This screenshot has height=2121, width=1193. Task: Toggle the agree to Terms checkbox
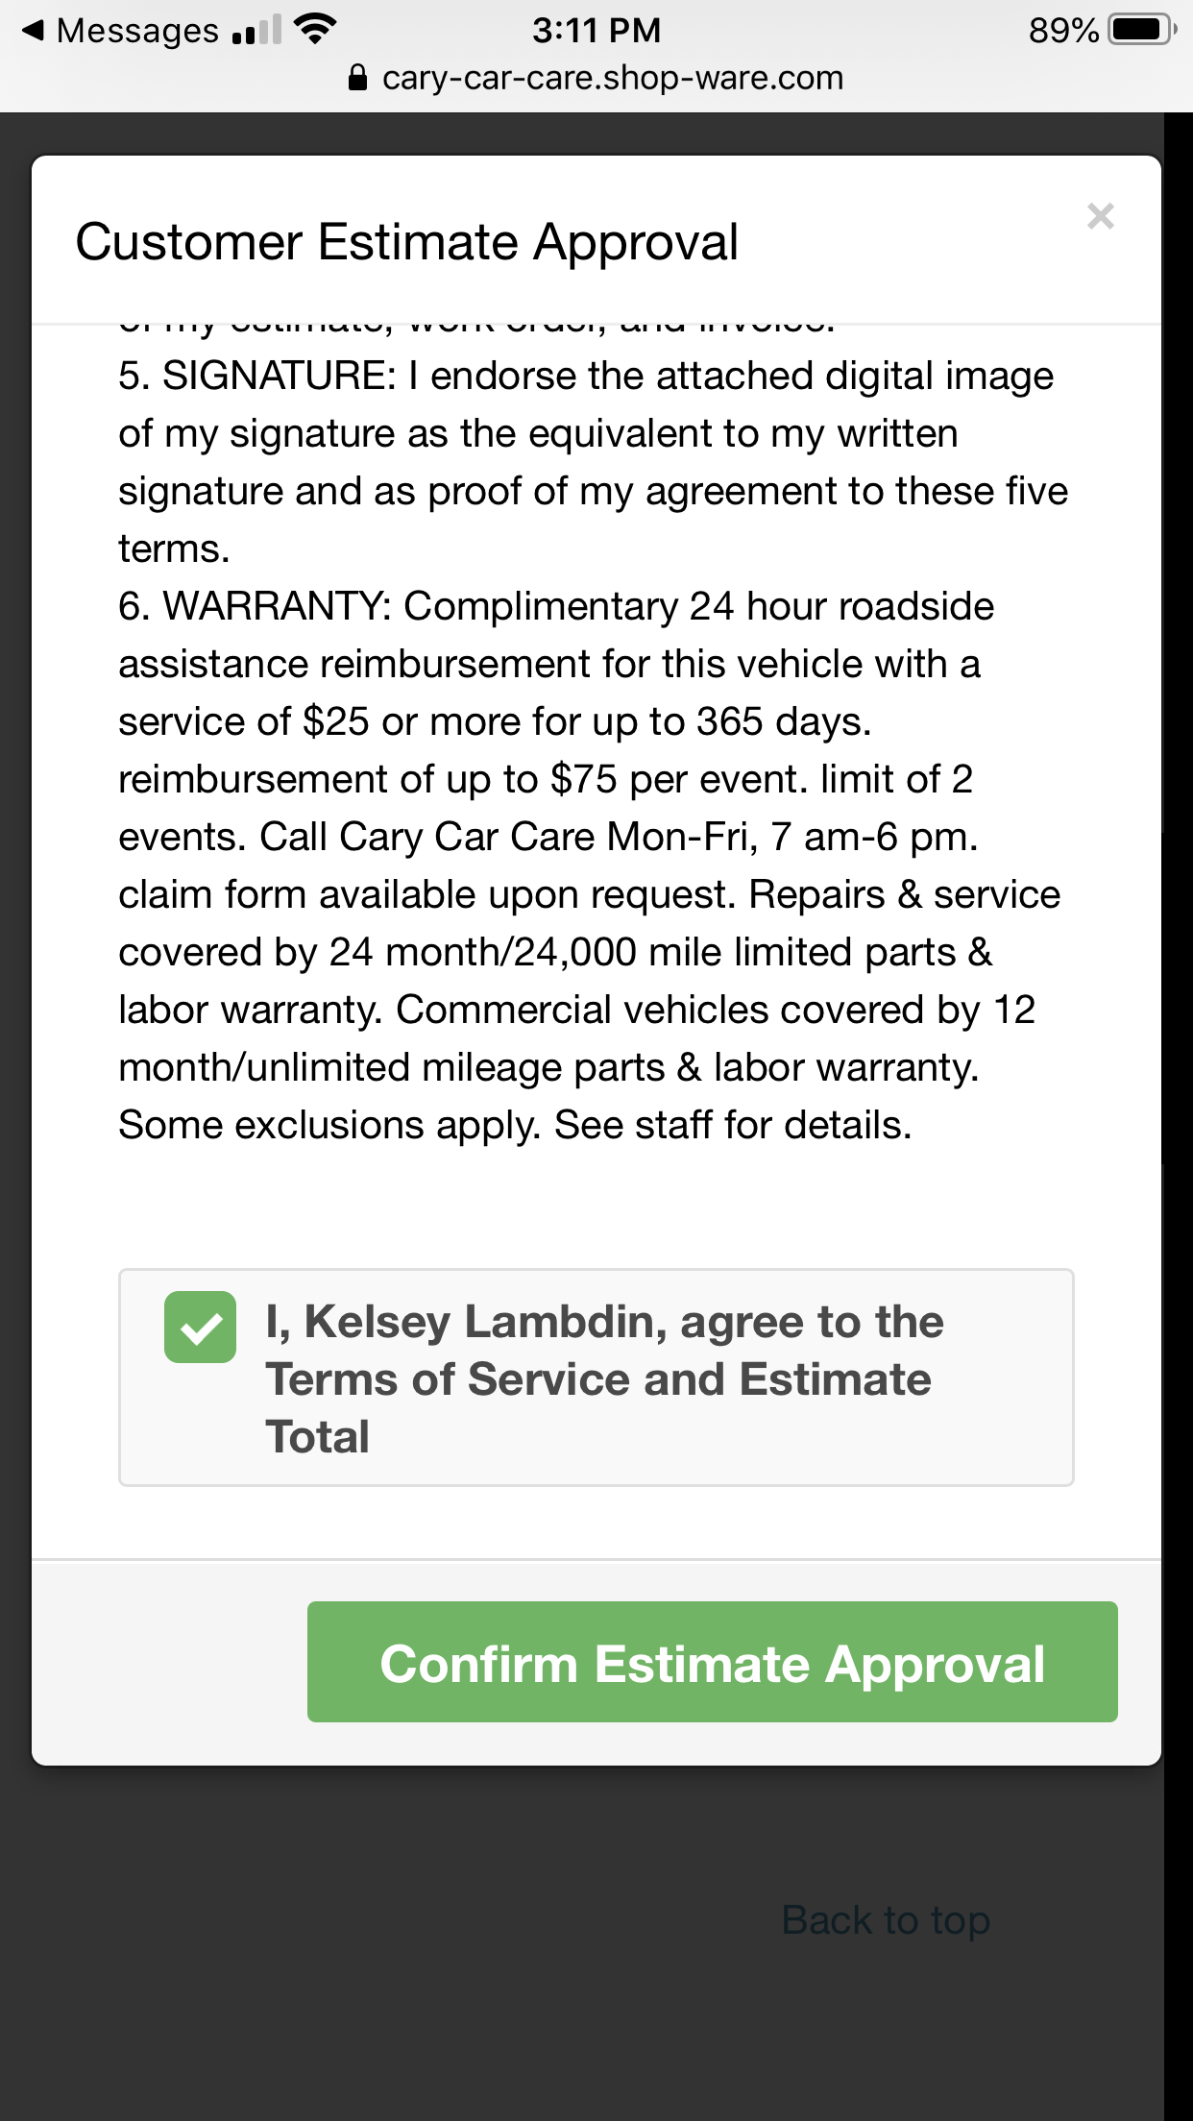pos(200,1327)
